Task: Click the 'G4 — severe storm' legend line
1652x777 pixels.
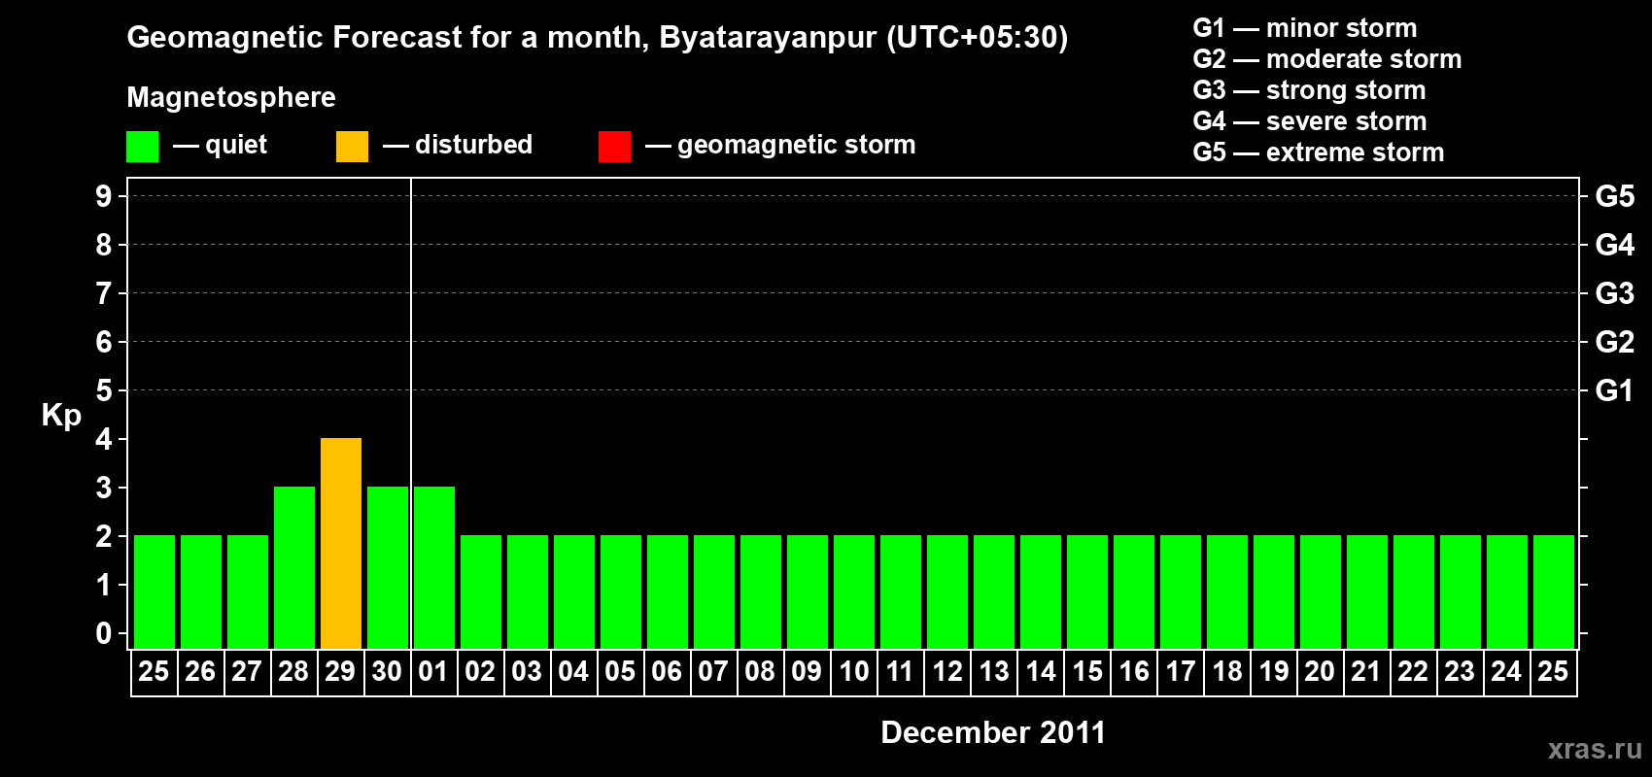Action: coord(1310,121)
